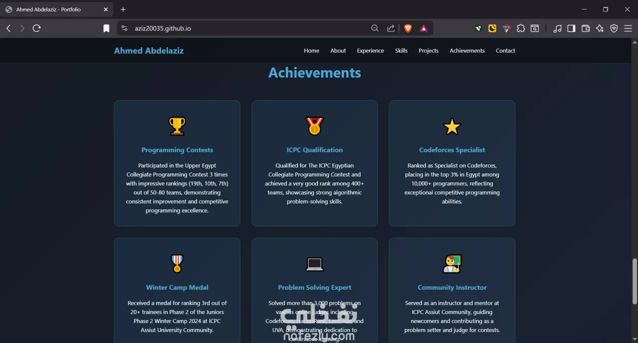This screenshot has height=343, width=638.
Task: Click the Problem Solving Expert card title
Action: pyautogui.click(x=315, y=288)
